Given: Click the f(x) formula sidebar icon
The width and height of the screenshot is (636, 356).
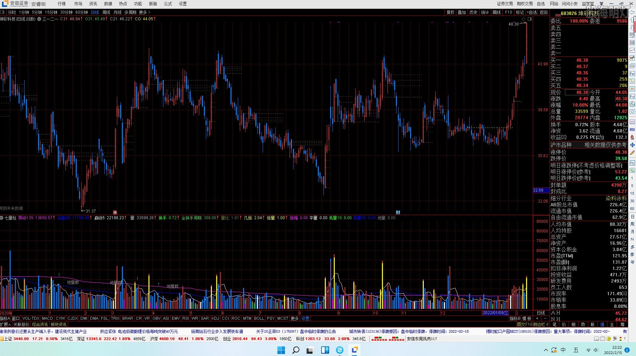Looking at the screenshot, I should (x=632, y=104).
